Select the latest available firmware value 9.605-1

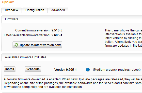57,35
